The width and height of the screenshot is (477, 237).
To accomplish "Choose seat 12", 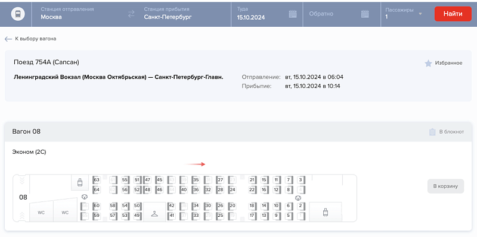I will click(277, 190).
